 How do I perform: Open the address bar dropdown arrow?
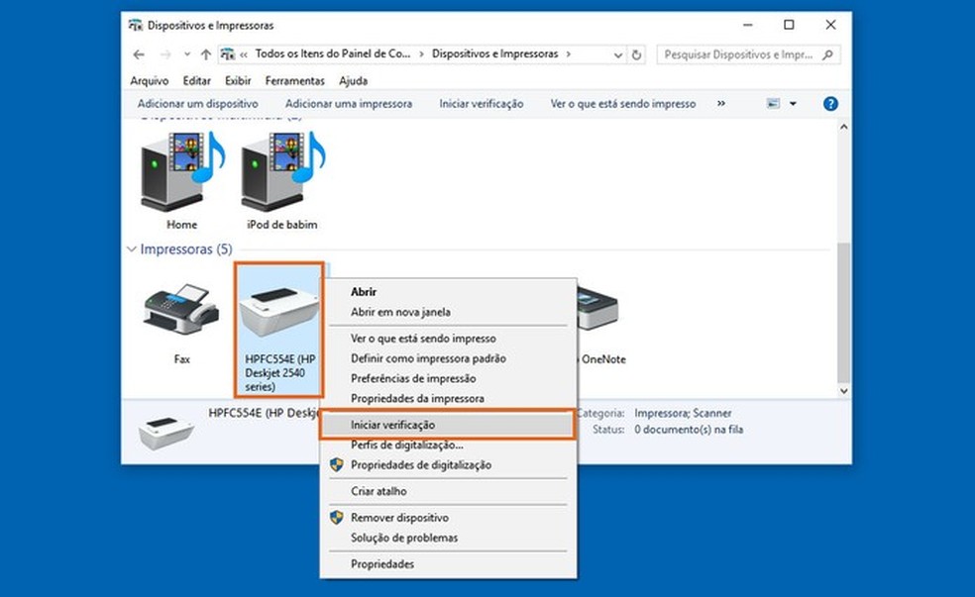point(617,54)
